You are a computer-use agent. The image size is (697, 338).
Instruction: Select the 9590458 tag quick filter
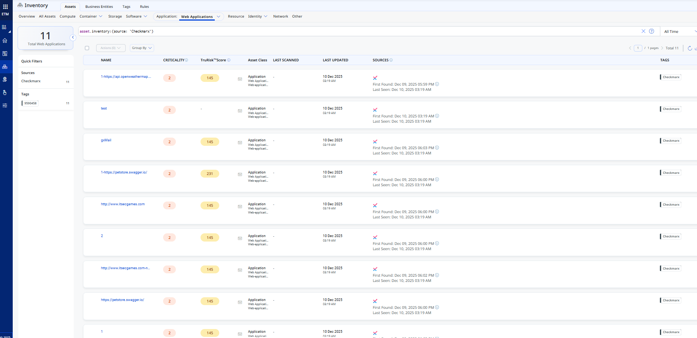[30, 103]
